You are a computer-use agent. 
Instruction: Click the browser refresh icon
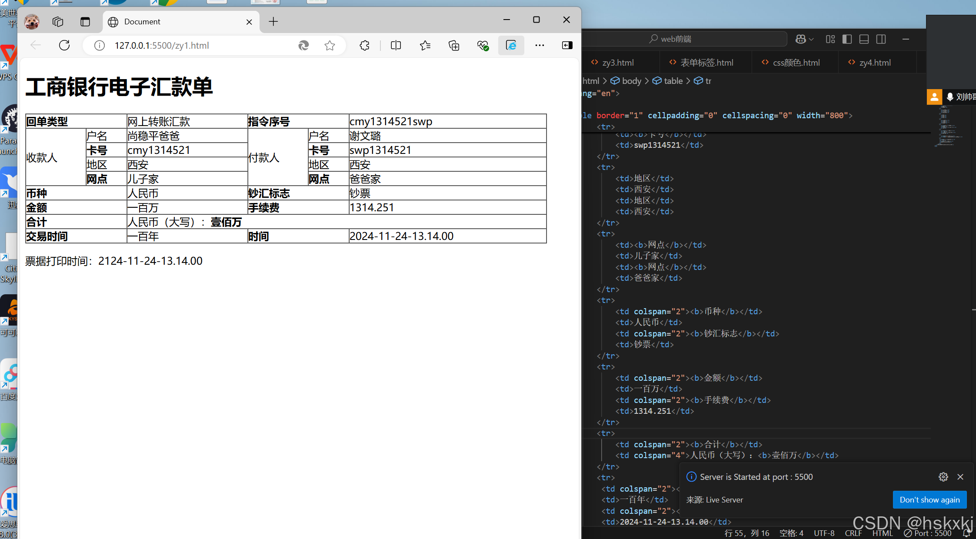(x=64, y=45)
